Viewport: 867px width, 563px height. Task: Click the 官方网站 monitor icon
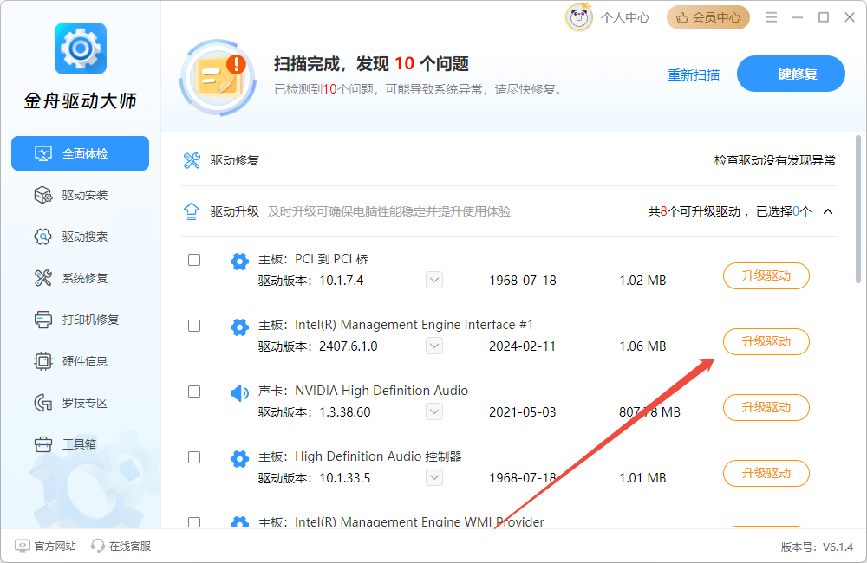point(23,546)
